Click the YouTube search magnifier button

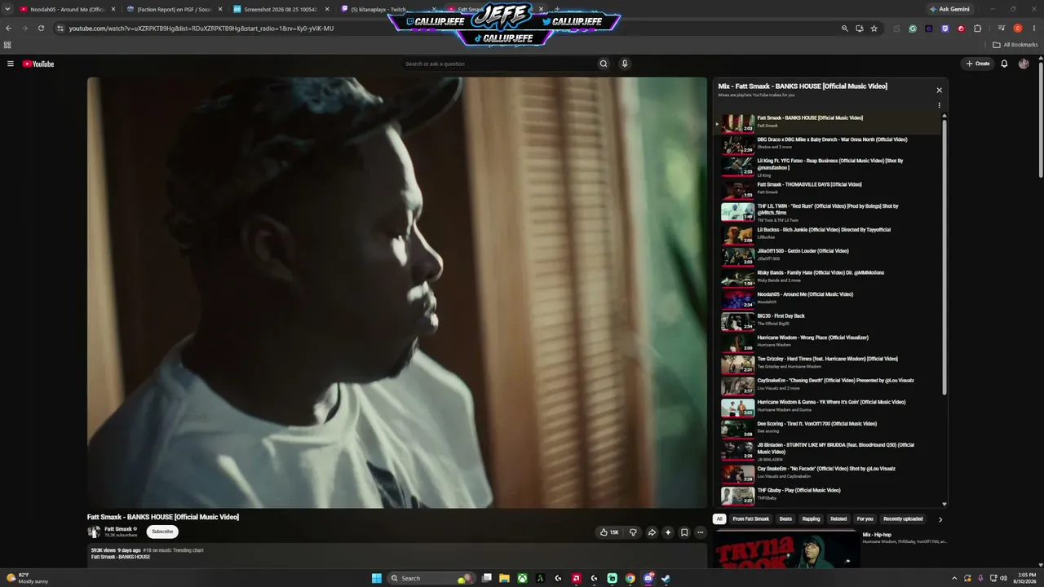(x=604, y=64)
